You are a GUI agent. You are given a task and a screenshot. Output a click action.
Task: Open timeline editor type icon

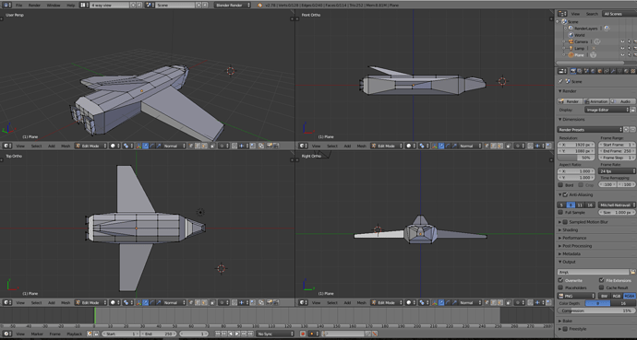pos(6,334)
